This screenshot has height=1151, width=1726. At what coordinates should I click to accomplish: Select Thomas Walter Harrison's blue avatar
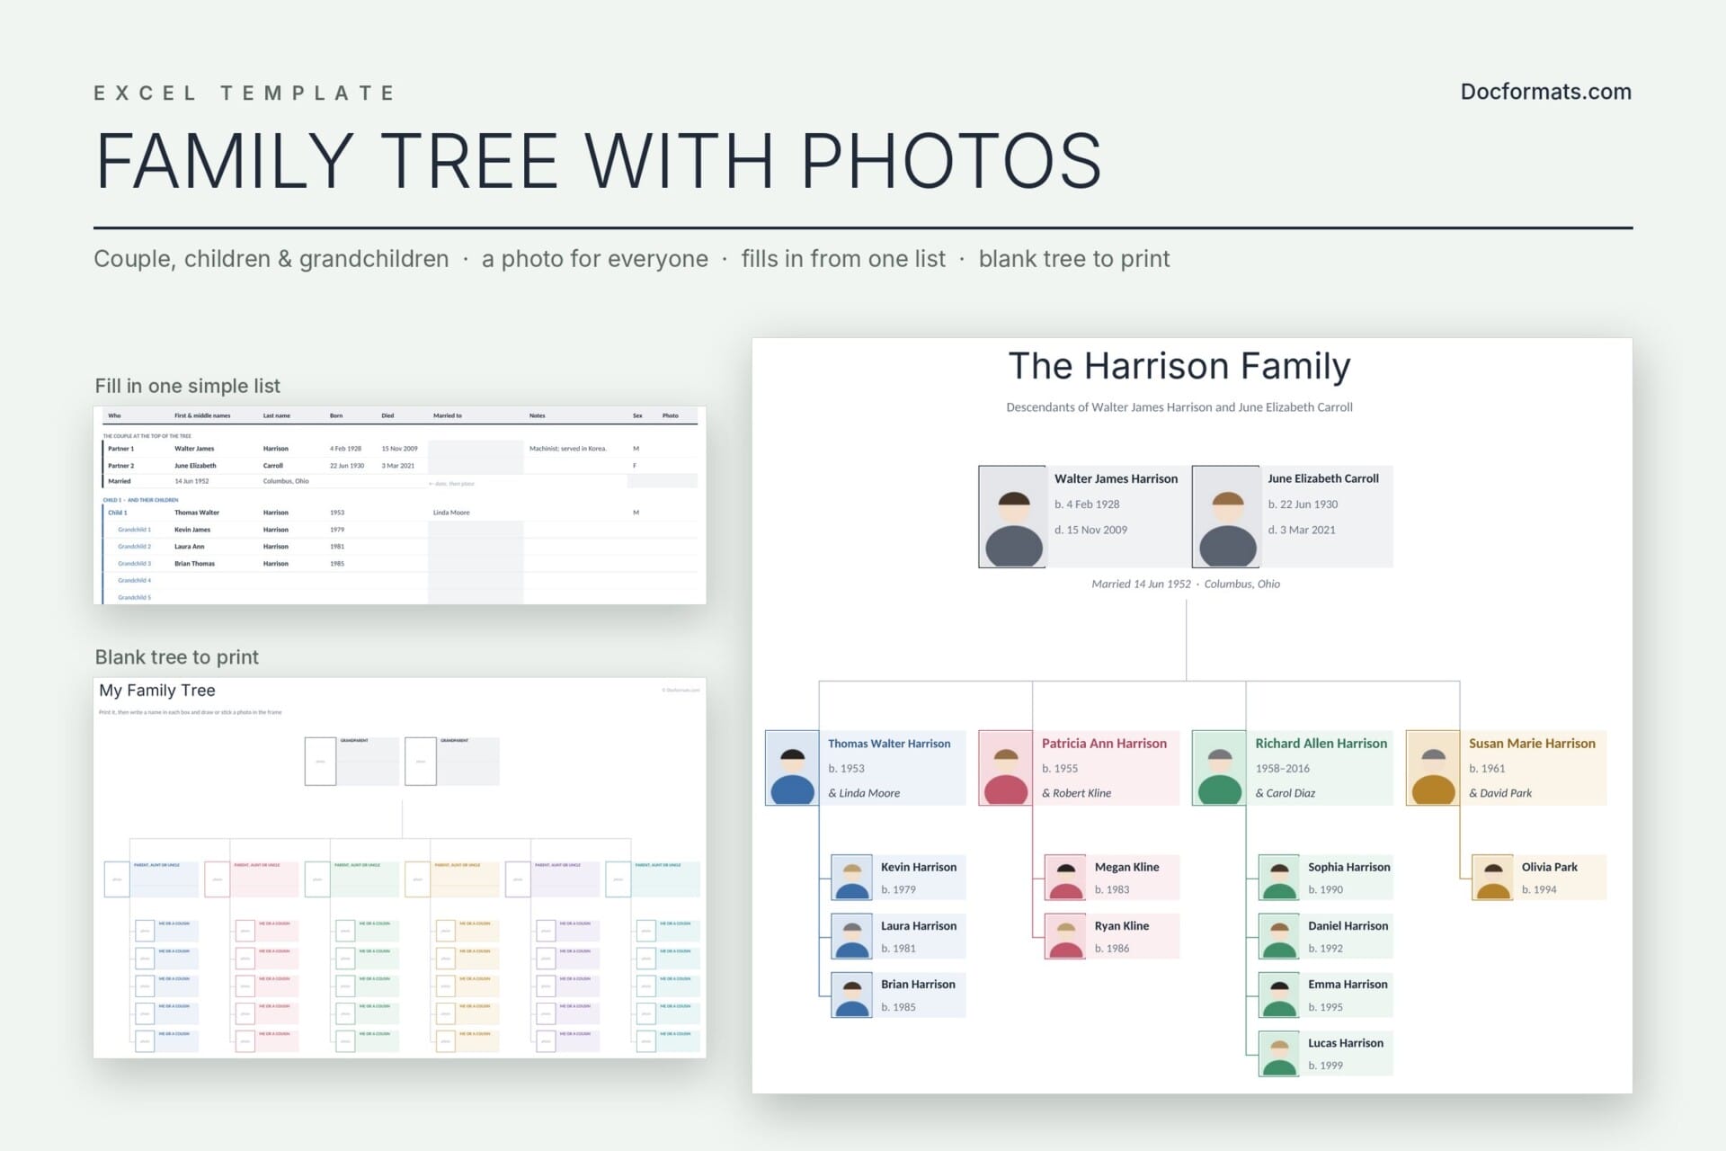(x=792, y=768)
